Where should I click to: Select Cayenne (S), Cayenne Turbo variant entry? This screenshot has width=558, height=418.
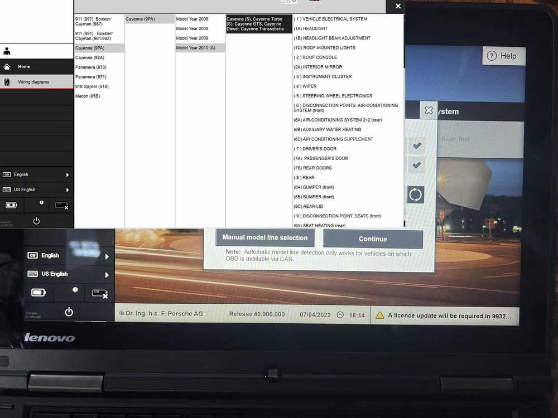[259, 24]
